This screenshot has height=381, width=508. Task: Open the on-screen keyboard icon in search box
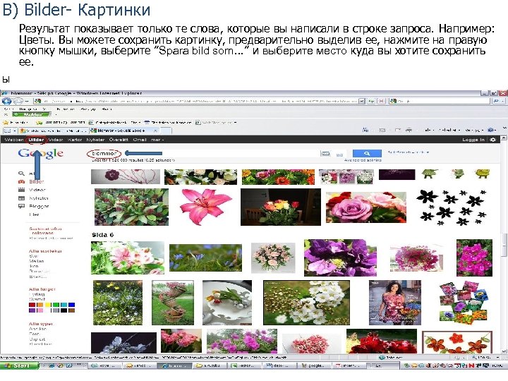(x=325, y=154)
